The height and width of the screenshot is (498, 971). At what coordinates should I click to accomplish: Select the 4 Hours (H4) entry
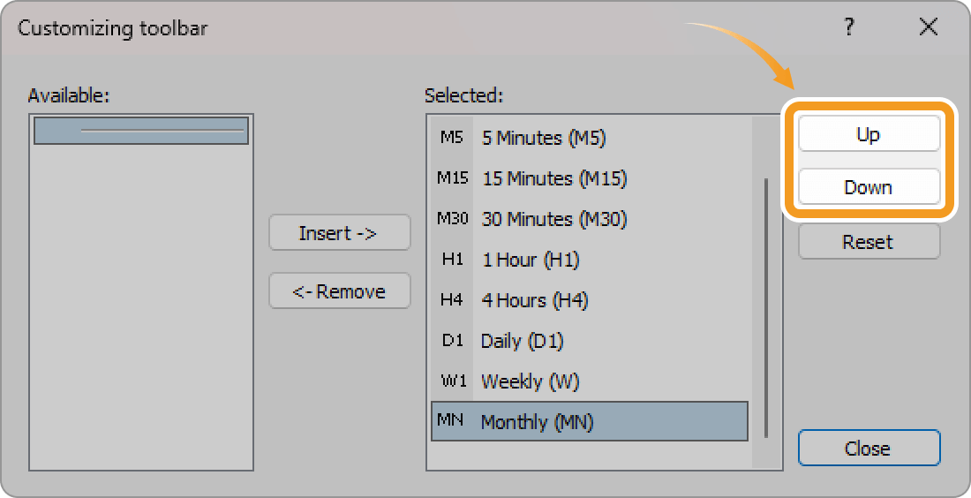pyautogui.click(x=590, y=300)
